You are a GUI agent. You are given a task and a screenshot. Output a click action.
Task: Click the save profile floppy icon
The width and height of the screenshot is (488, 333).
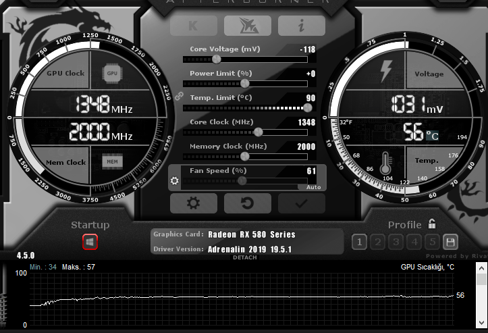coord(450,242)
